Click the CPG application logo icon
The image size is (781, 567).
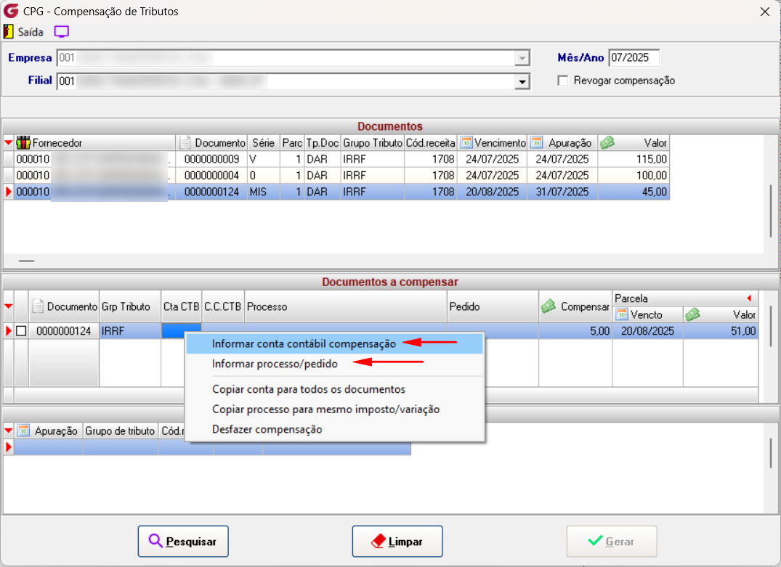coord(10,11)
